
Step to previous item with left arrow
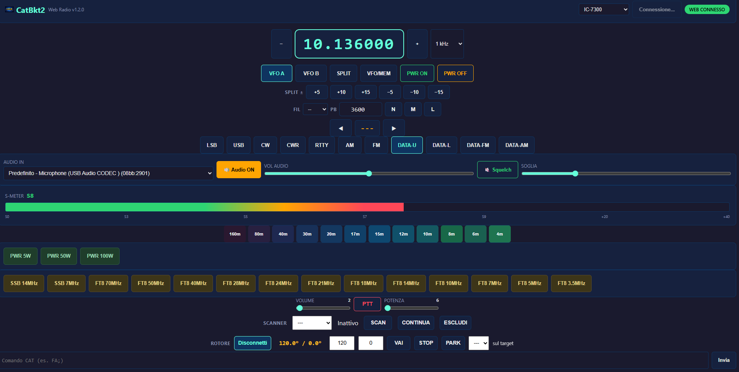[341, 128]
